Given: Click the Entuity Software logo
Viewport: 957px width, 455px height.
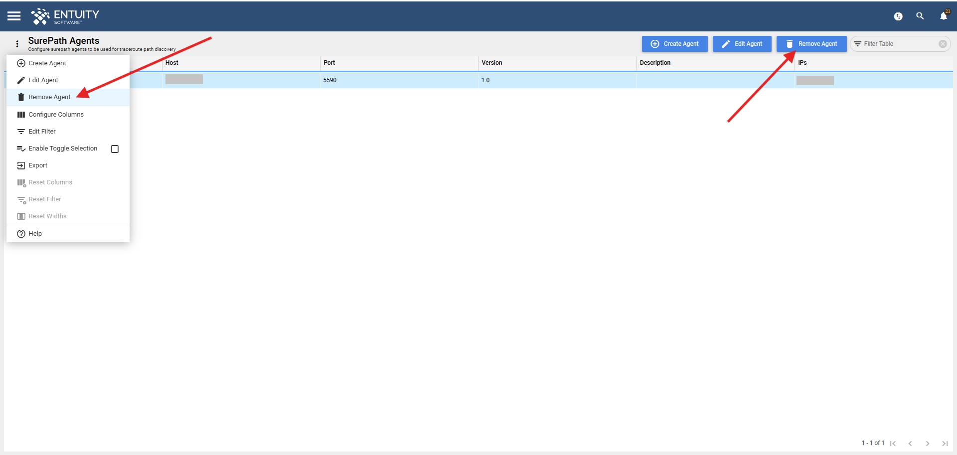Looking at the screenshot, I should [x=65, y=16].
